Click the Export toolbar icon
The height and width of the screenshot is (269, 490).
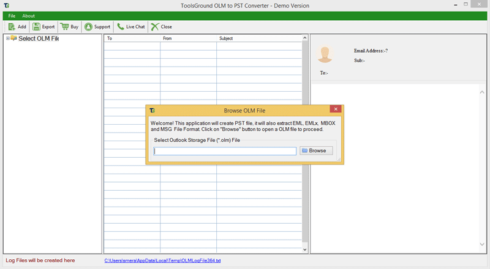point(36,27)
